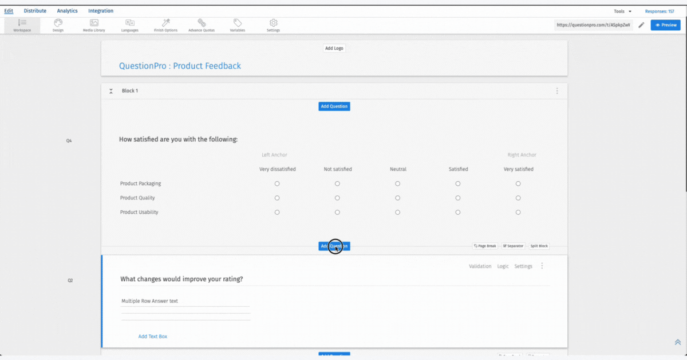Click scroll-to-top double chevron icon
This screenshot has height=360, width=687.
677,342
